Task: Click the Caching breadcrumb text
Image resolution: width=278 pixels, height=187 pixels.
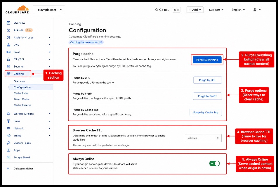Action: tap(75, 24)
